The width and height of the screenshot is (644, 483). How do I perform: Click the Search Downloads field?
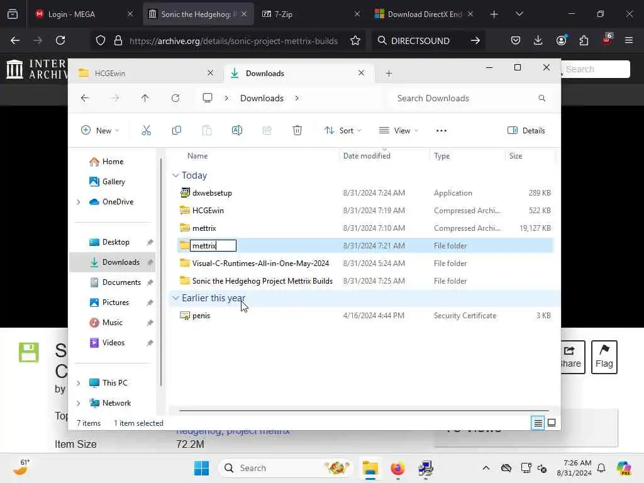[x=470, y=98]
